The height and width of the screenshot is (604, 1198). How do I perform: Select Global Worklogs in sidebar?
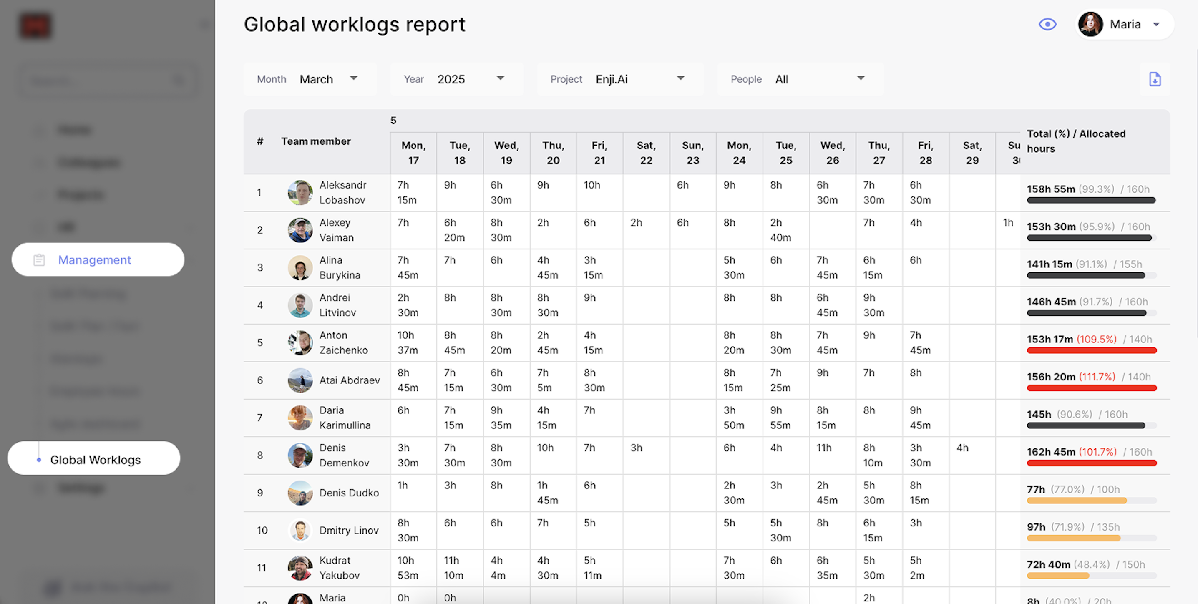point(94,459)
